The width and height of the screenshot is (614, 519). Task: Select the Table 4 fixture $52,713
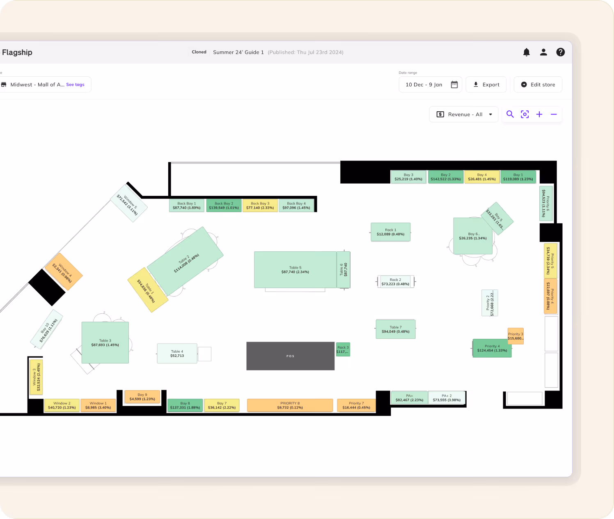(x=177, y=354)
